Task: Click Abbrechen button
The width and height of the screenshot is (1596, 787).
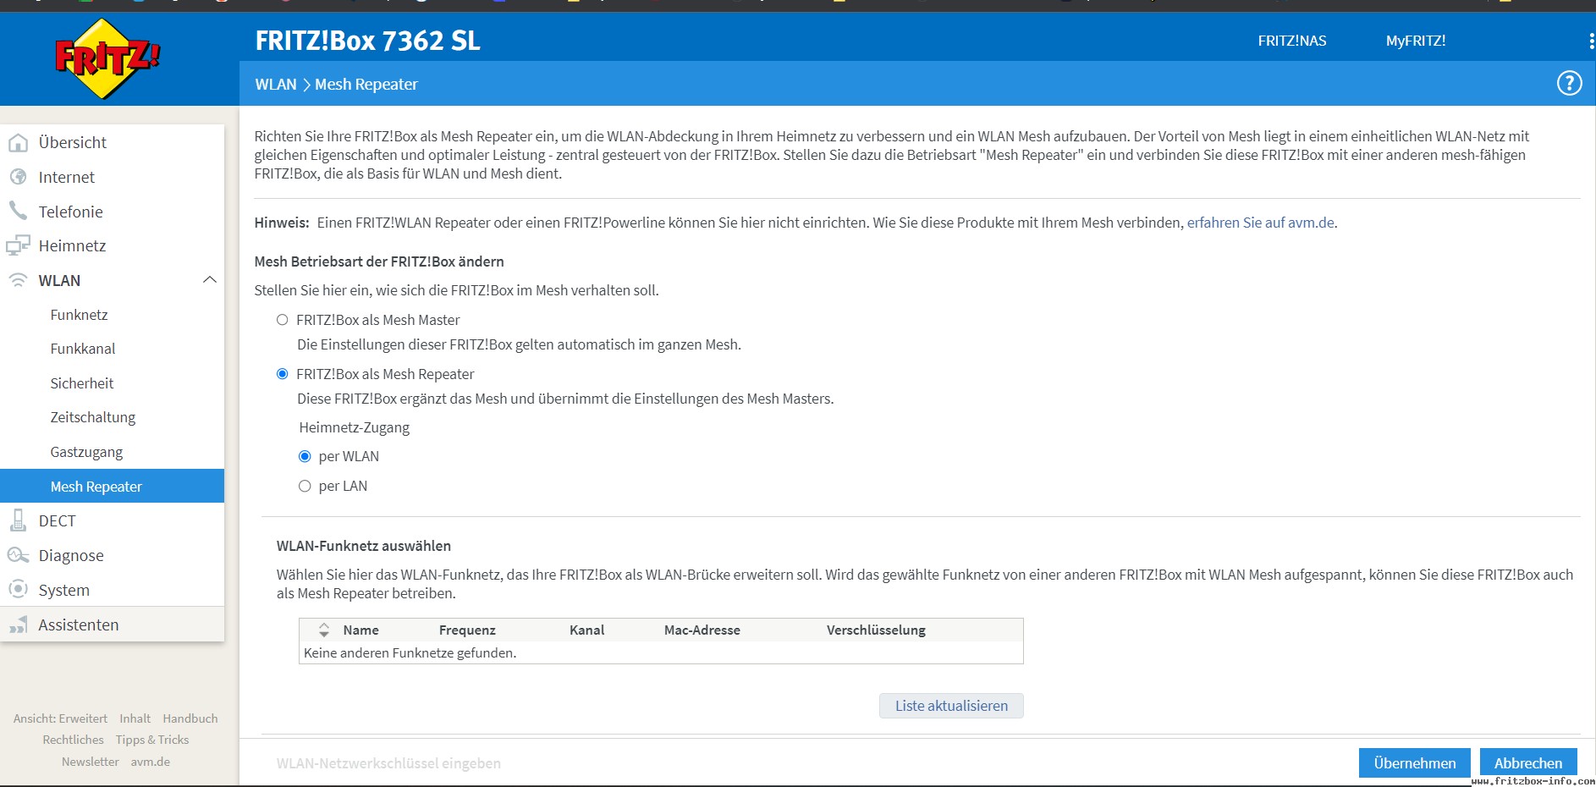Action: 1528,762
